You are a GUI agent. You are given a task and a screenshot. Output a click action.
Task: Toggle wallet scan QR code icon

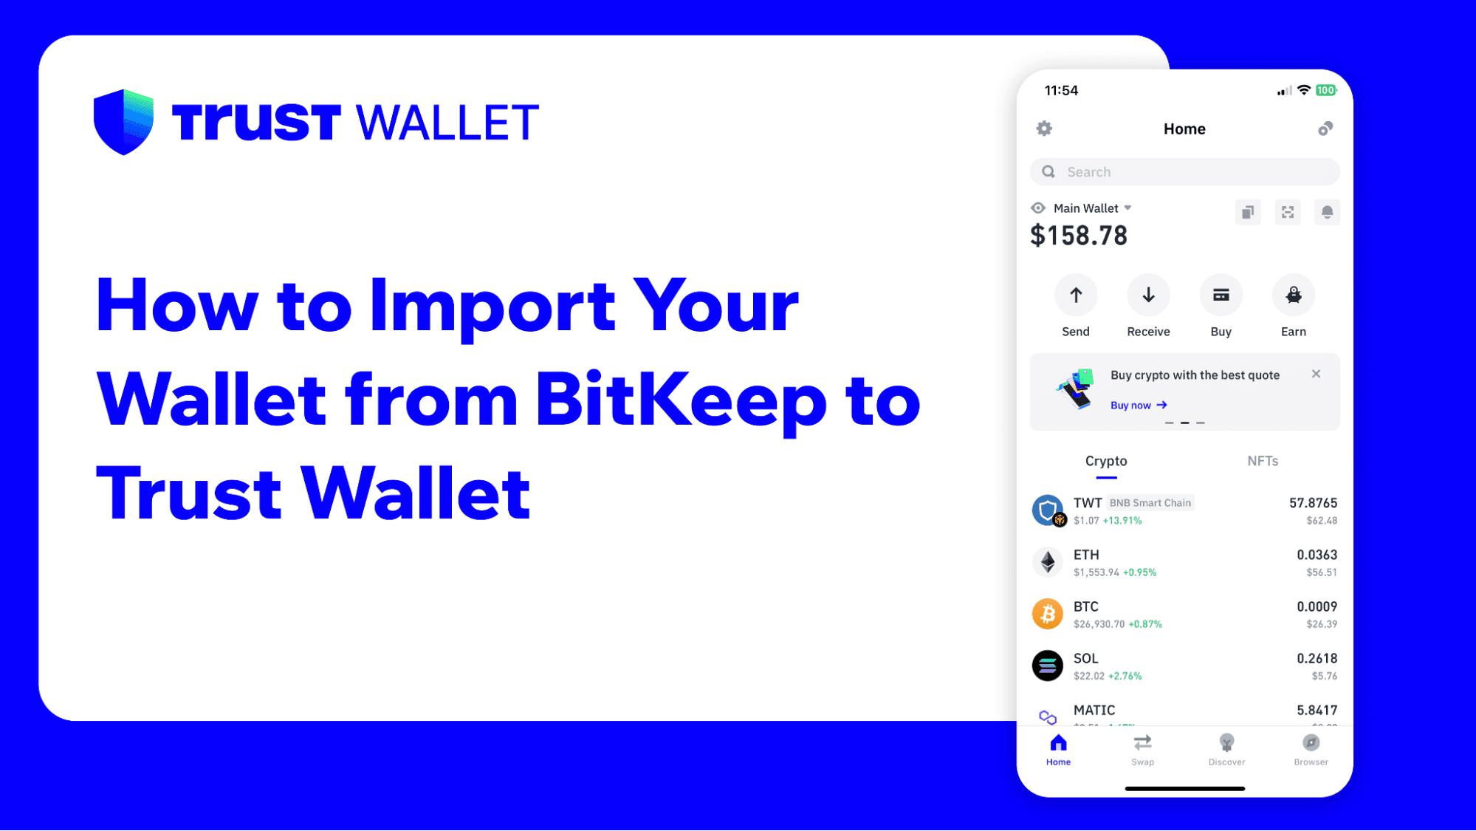click(1286, 212)
